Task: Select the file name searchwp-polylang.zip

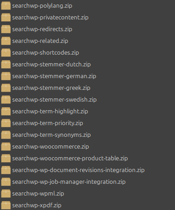Action: pyautogui.click(x=42, y=6)
